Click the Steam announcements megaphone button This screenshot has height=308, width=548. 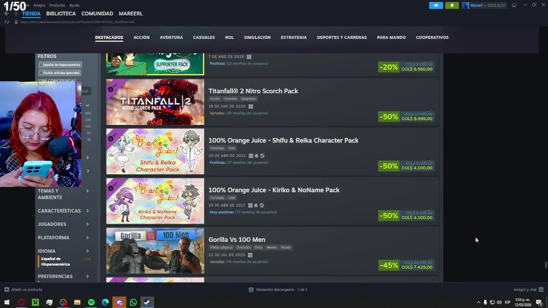436,5
